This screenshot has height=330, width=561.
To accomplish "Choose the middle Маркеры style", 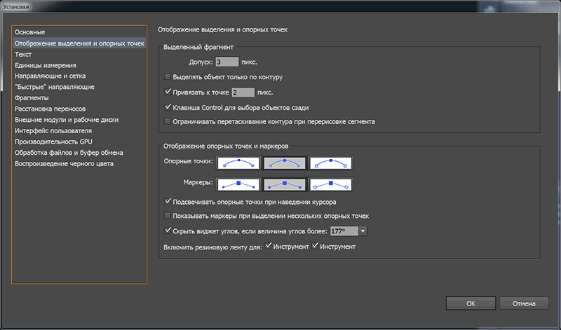I will pos(285,185).
